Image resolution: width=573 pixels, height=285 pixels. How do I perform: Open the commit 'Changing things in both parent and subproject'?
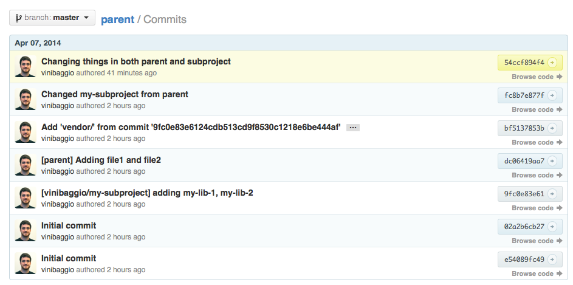tap(136, 61)
